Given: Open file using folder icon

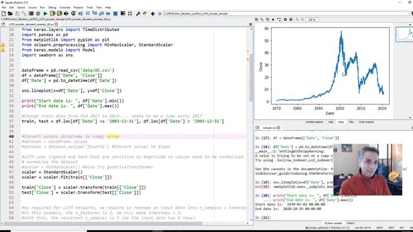Looking at the screenshot, I should coord(10,14).
